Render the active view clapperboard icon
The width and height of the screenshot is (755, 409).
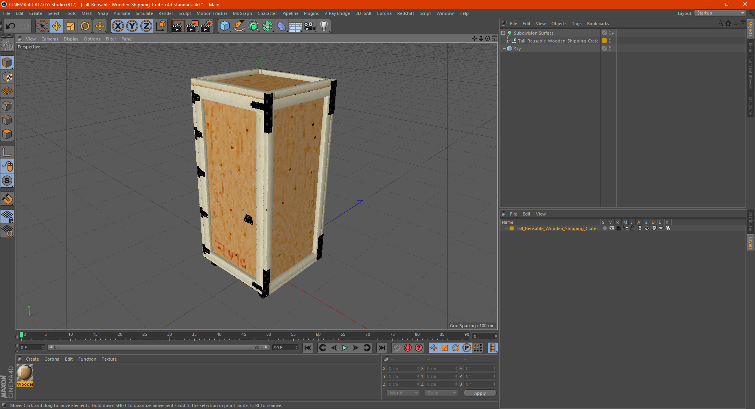178,26
